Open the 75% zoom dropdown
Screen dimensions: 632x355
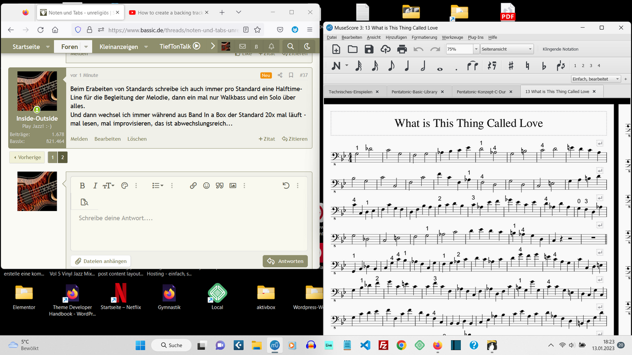point(476,49)
